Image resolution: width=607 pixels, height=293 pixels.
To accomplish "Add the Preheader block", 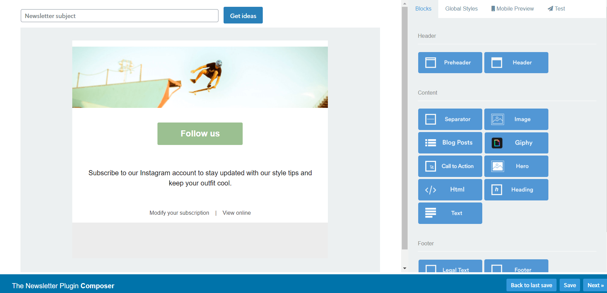I will (x=450, y=63).
